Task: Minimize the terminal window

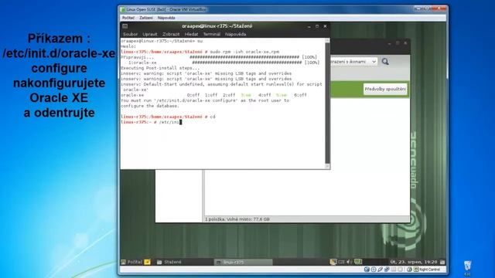Action: [x=309, y=26]
